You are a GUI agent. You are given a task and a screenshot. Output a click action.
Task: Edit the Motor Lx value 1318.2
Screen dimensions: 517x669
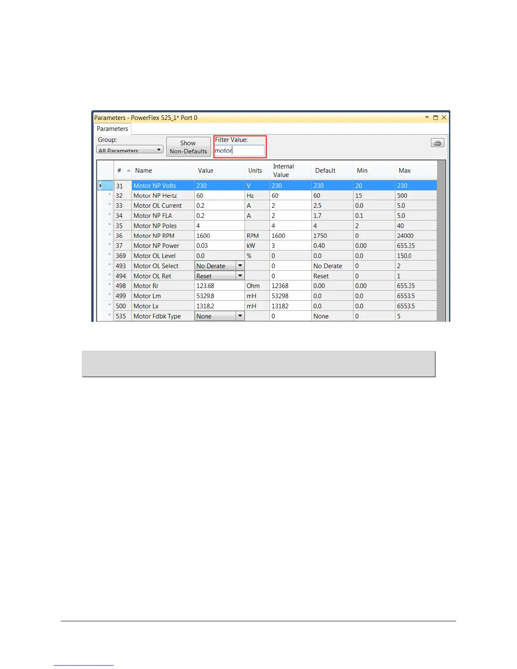(220, 306)
